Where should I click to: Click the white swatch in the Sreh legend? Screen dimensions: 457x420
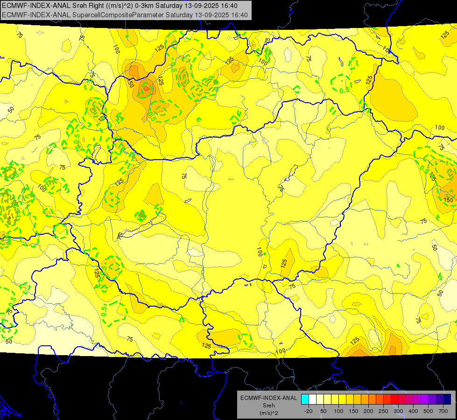click(x=312, y=399)
